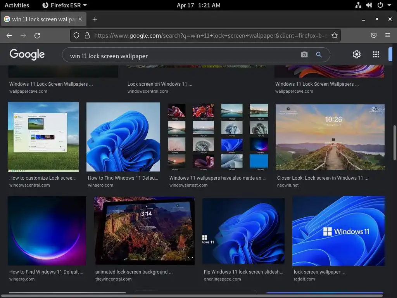The image size is (397, 298).
Task: Click reddit.com source text
Action: 304,279
